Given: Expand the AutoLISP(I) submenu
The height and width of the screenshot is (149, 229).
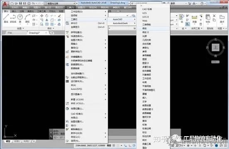Looking at the screenshot, I should click(x=86, y=89).
